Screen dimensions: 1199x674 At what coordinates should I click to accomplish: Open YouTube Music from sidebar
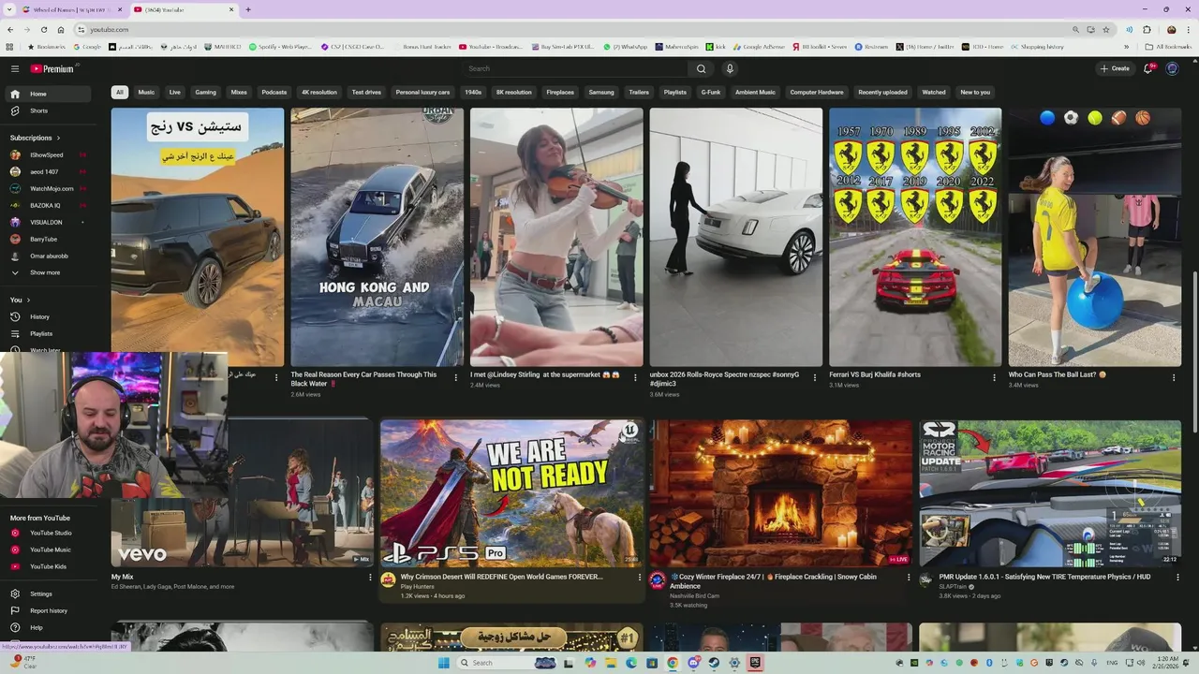pos(50,549)
